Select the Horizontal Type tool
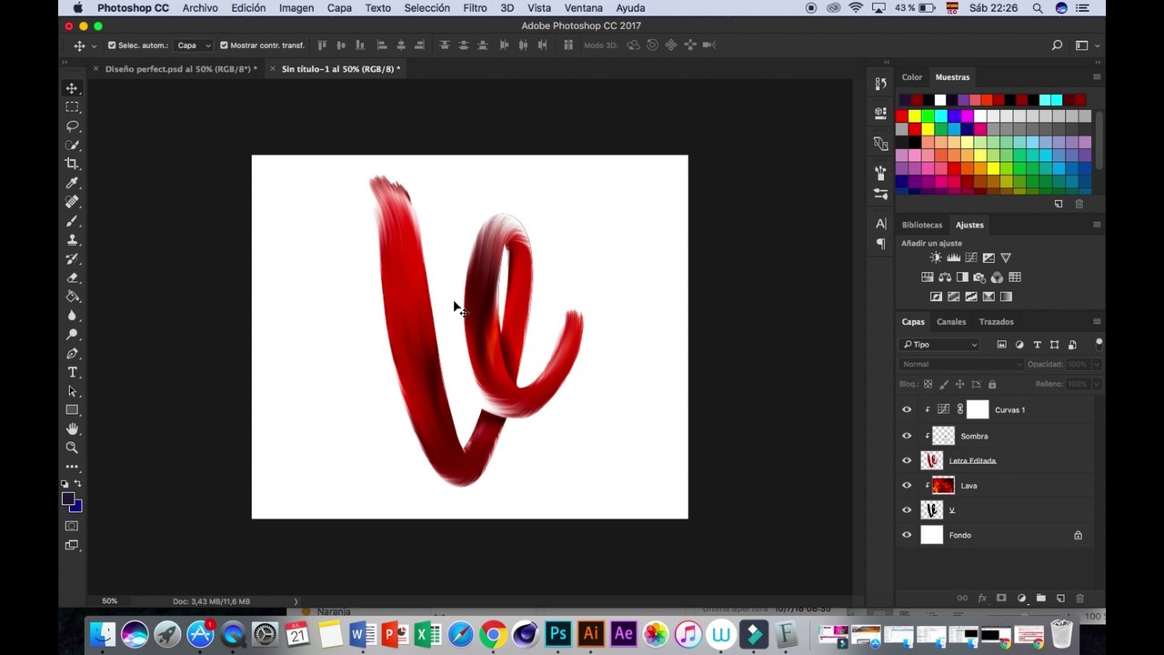Image resolution: width=1164 pixels, height=655 pixels. pos(72,372)
